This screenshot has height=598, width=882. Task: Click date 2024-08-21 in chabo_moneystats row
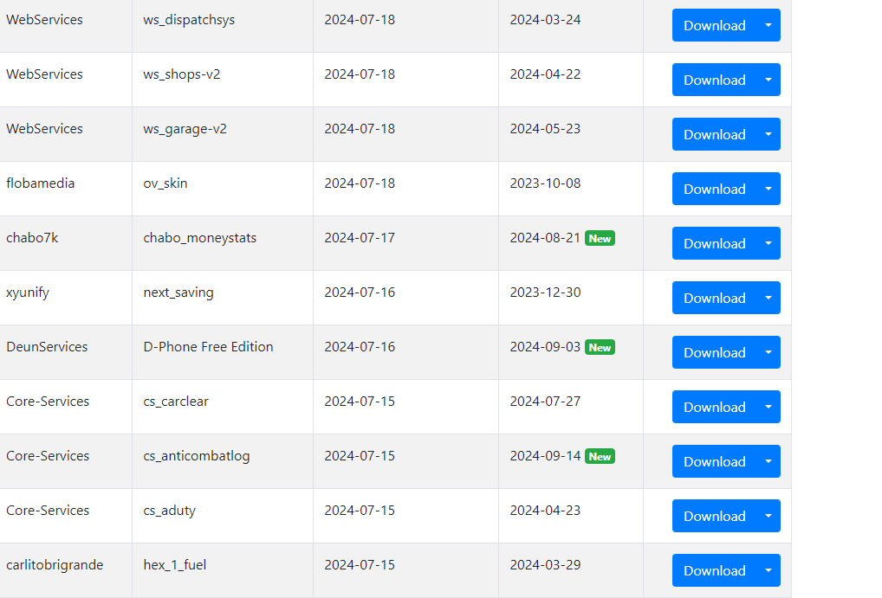point(545,238)
